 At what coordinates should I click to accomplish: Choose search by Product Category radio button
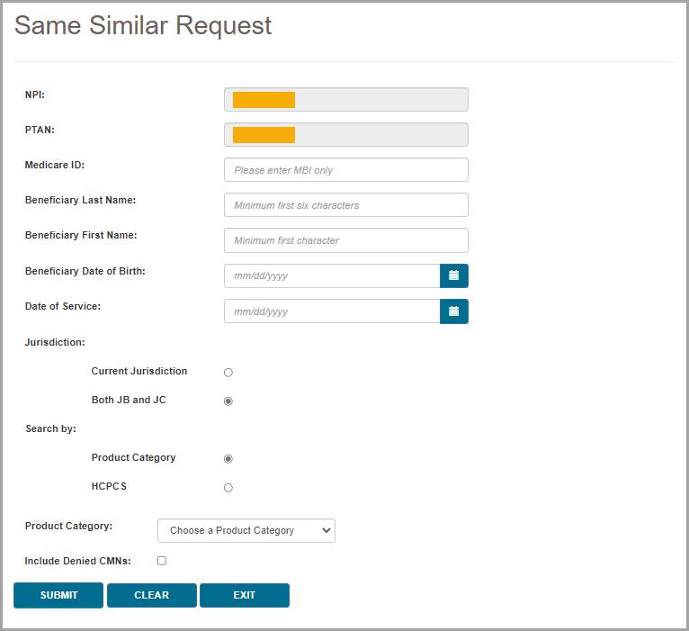pyautogui.click(x=228, y=458)
